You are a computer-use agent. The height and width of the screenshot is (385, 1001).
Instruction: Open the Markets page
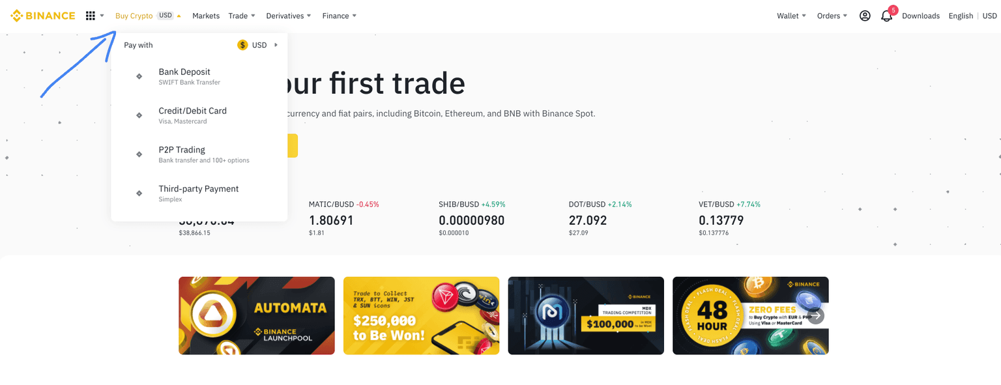(206, 16)
